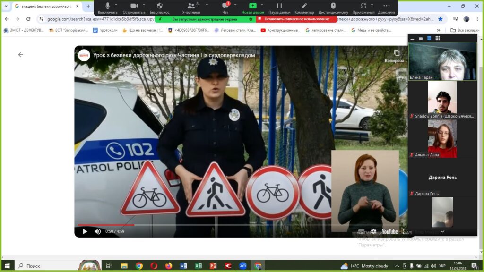Viewport: 484px width, 272px height.
Task: Open the Все закладки folder
Action: pyautogui.click(x=465, y=30)
